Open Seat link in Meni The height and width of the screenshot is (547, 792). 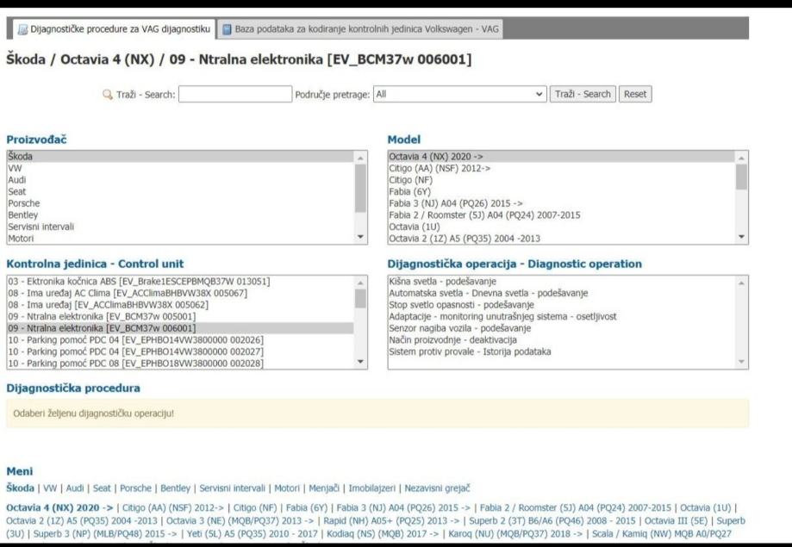pos(102,488)
